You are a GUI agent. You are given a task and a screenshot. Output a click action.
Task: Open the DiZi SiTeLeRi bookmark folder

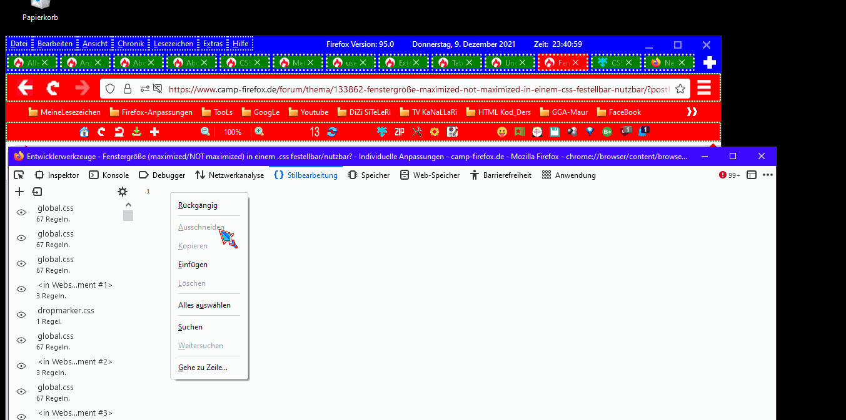tap(364, 112)
